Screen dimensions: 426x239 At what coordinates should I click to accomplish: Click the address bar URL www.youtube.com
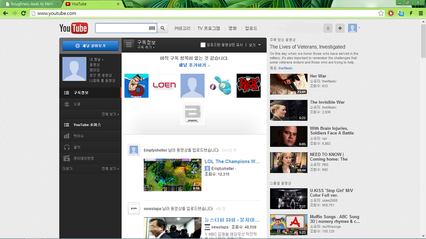[57, 13]
